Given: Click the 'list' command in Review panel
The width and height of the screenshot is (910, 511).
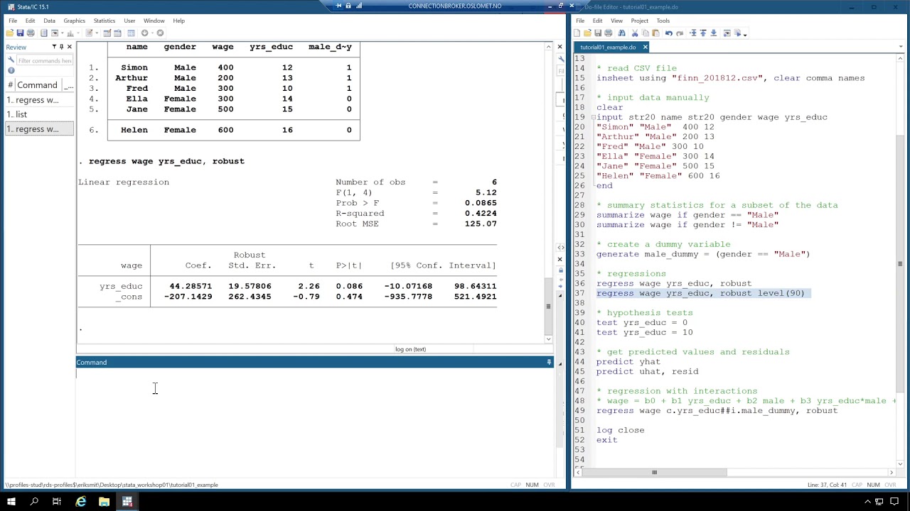Looking at the screenshot, I should click(39, 114).
